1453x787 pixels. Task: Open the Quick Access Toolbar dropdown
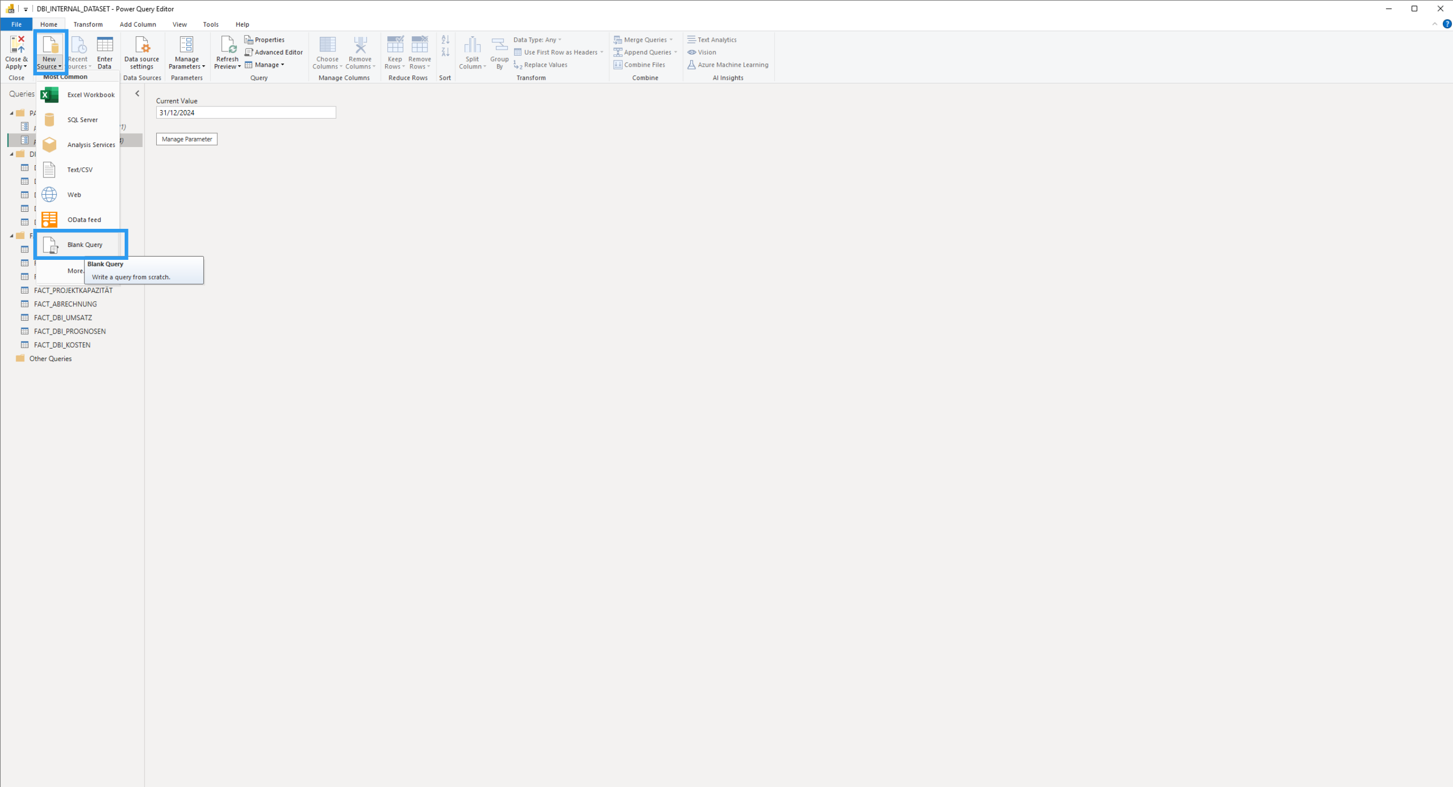(25, 9)
